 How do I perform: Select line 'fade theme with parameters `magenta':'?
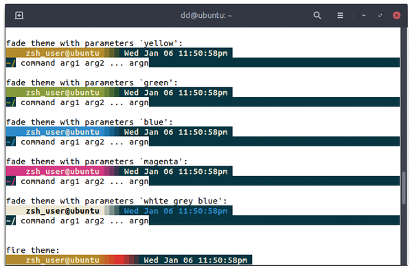pyautogui.click(x=97, y=161)
